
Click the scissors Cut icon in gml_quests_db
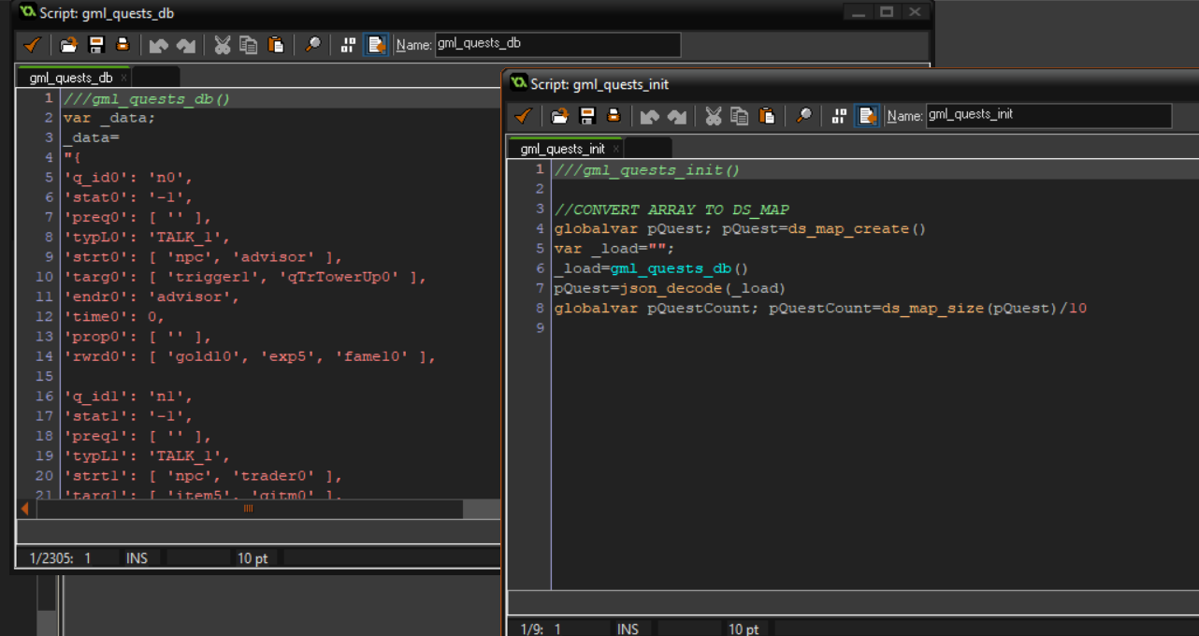coord(222,45)
